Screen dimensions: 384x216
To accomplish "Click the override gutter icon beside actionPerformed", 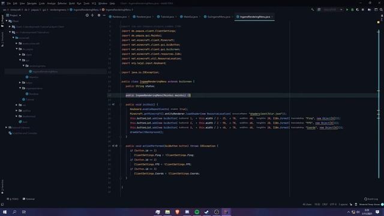I will click(113, 146).
